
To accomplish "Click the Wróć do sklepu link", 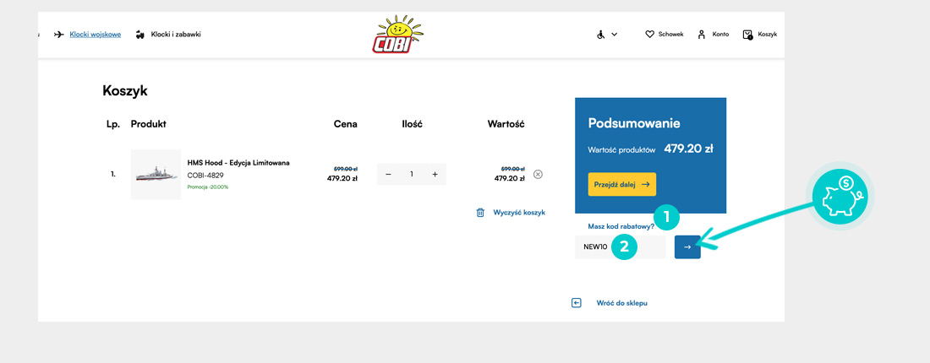I will [621, 302].
